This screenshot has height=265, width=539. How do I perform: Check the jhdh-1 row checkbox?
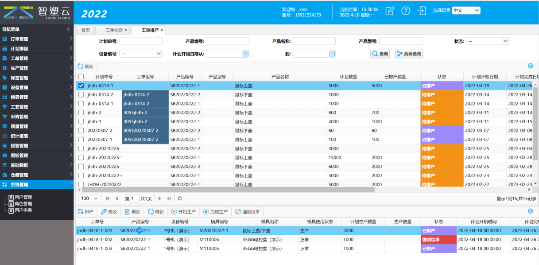click(81, 121)
